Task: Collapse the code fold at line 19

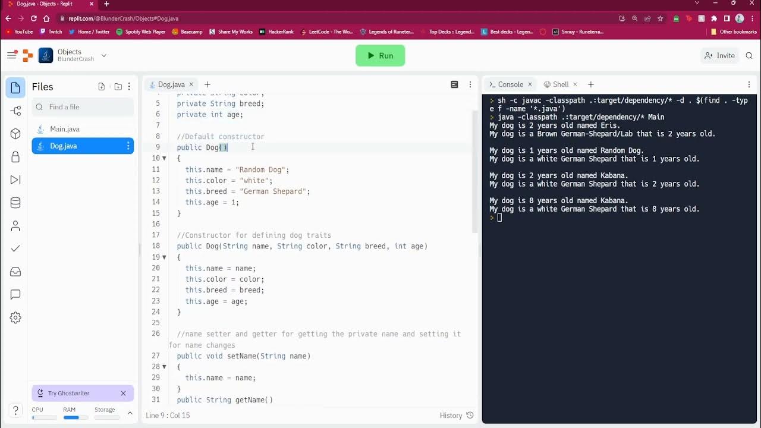Action: 164,257
